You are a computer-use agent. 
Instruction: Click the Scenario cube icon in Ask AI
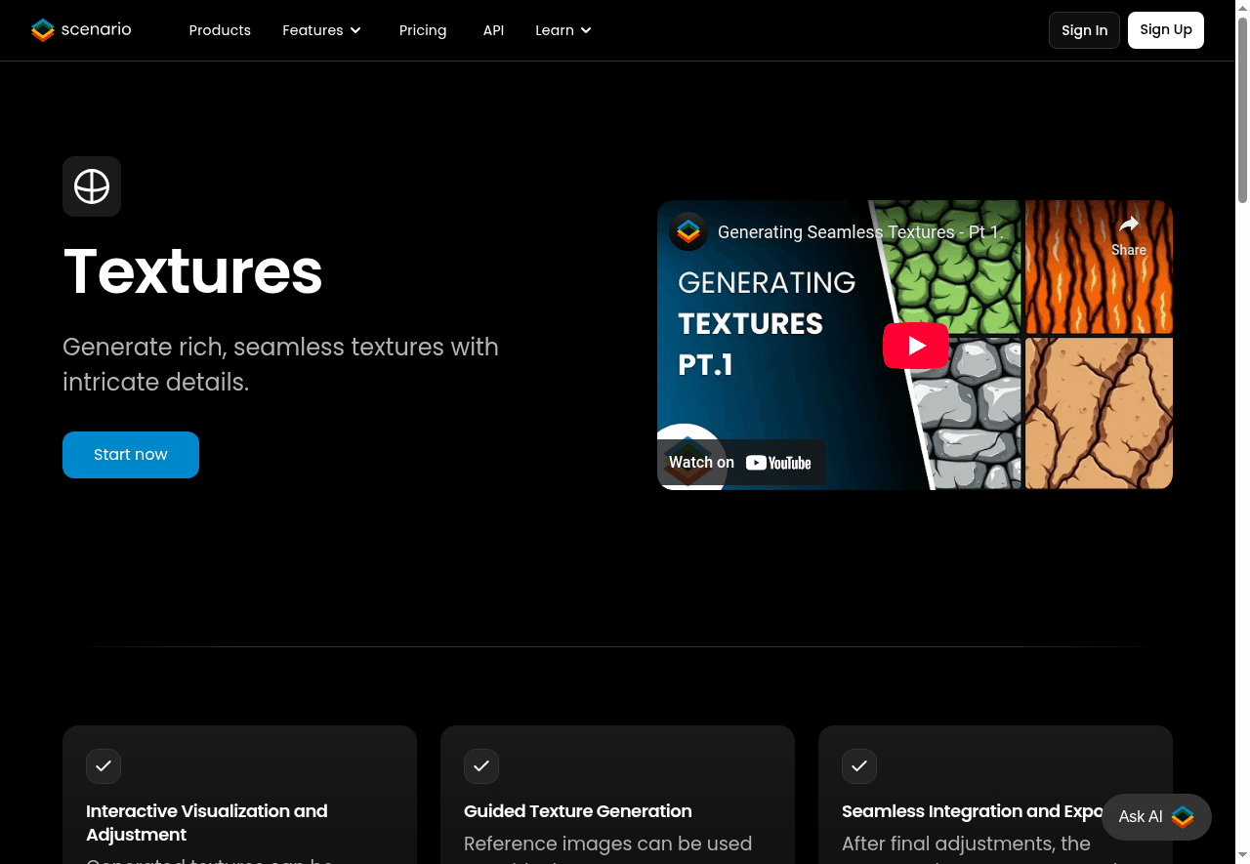[1183, 817]
